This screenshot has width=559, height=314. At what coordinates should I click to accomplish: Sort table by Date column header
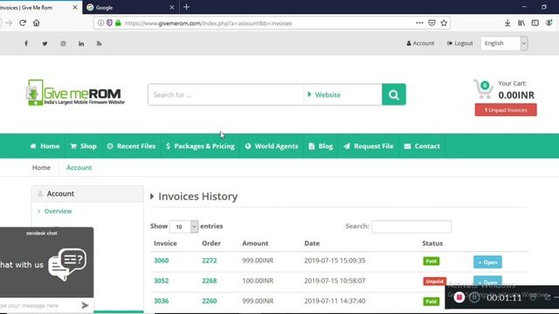[x=312, y=243]
